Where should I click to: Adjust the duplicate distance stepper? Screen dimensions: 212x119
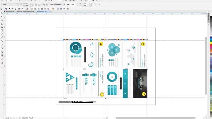(x=91, y=5)
